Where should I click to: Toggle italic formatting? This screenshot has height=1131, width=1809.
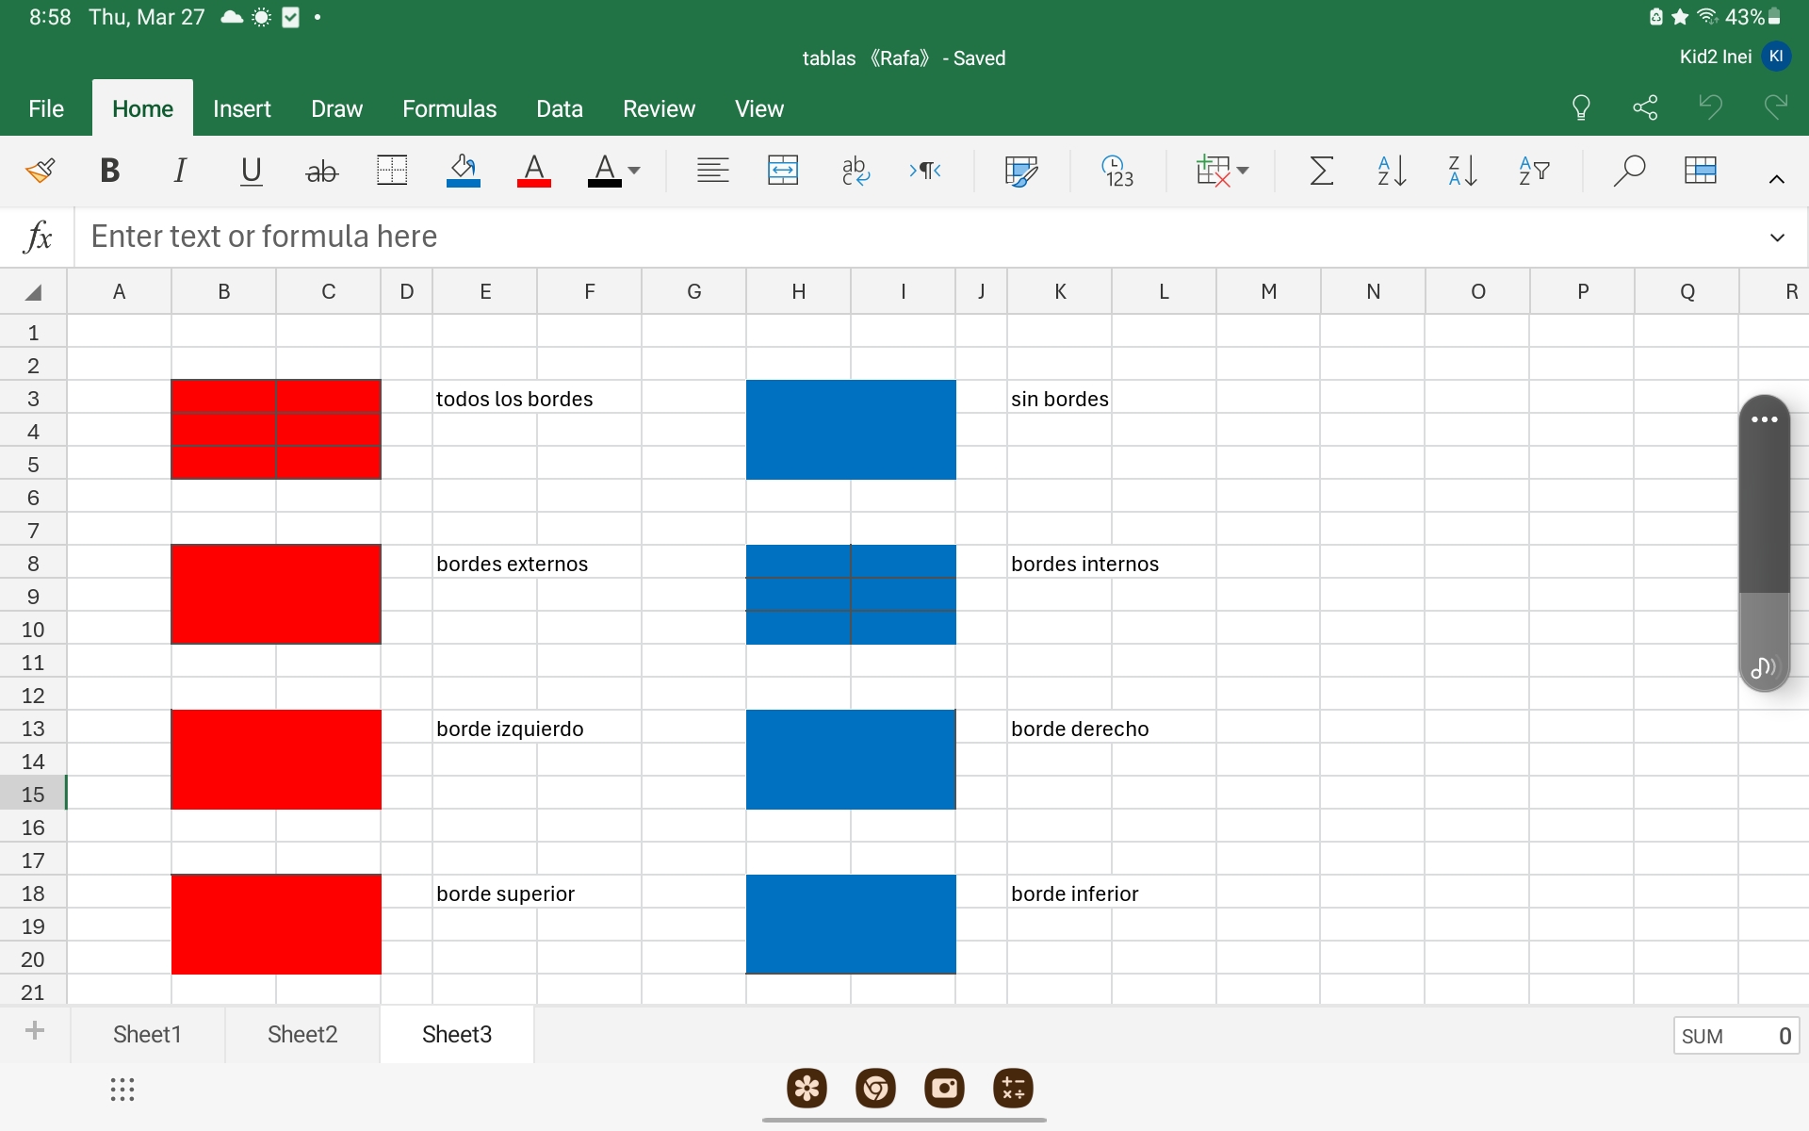pyautogui.click(x=180, y=171)
